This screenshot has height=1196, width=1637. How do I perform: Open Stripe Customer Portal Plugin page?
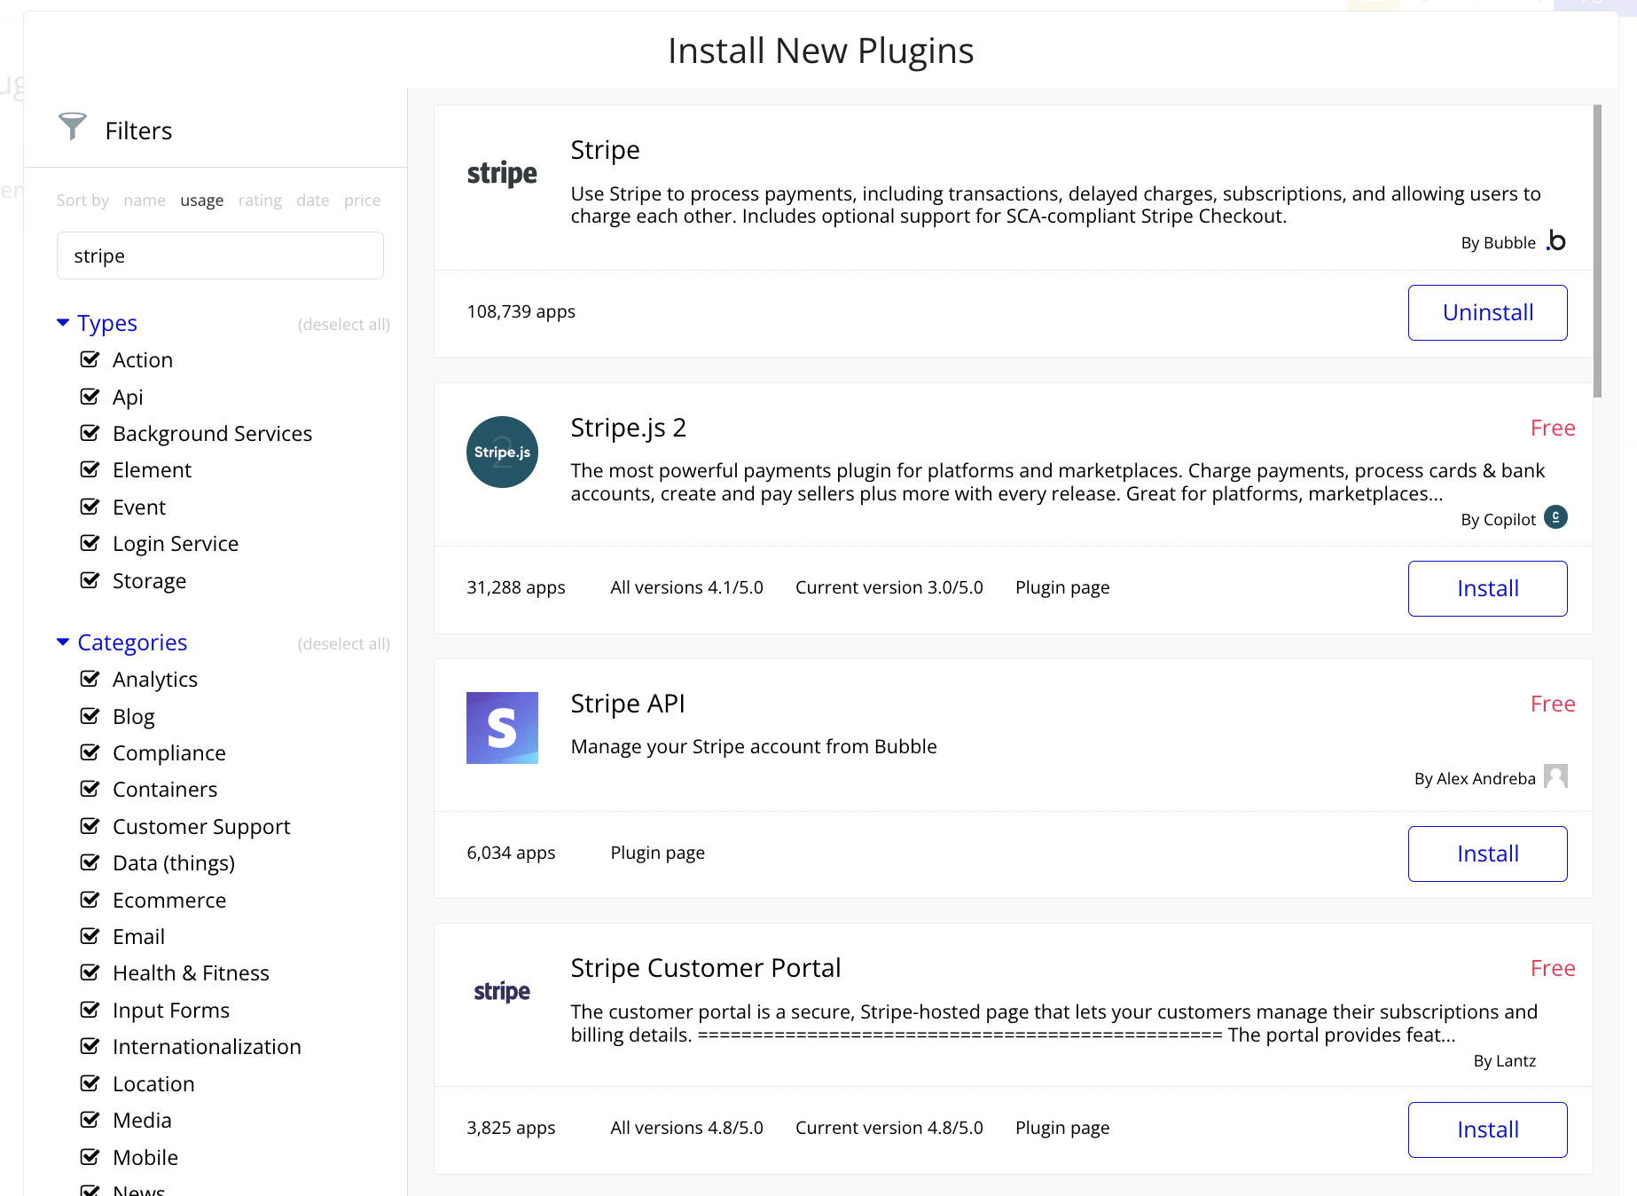point(1062,1128)
